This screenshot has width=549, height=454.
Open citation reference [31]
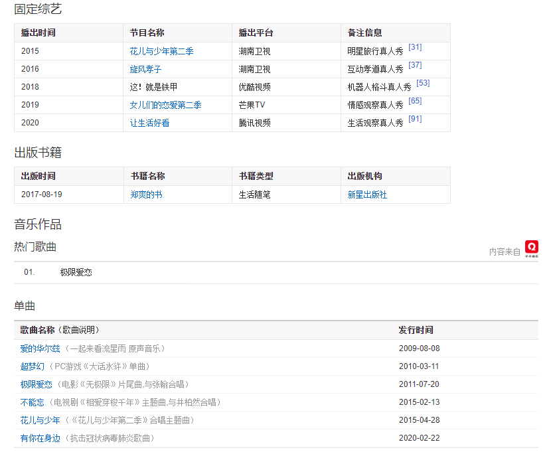point(415,47)
